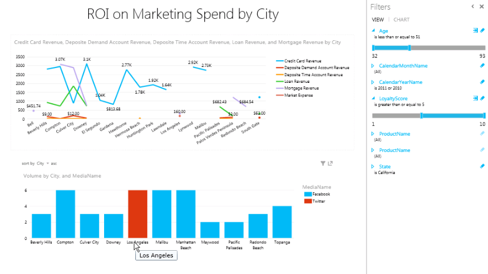Select the VIEW tab in Filters

point(377,20)
